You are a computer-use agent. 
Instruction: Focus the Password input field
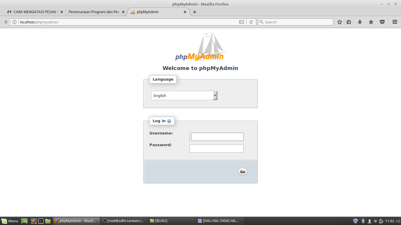[217, 149]
